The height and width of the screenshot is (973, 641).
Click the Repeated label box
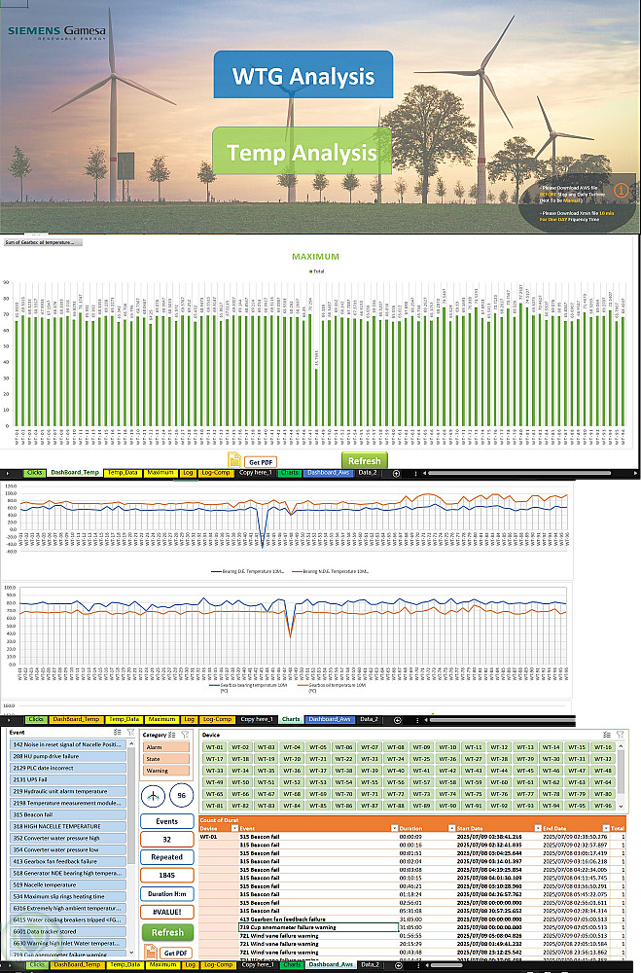point(167,857)
